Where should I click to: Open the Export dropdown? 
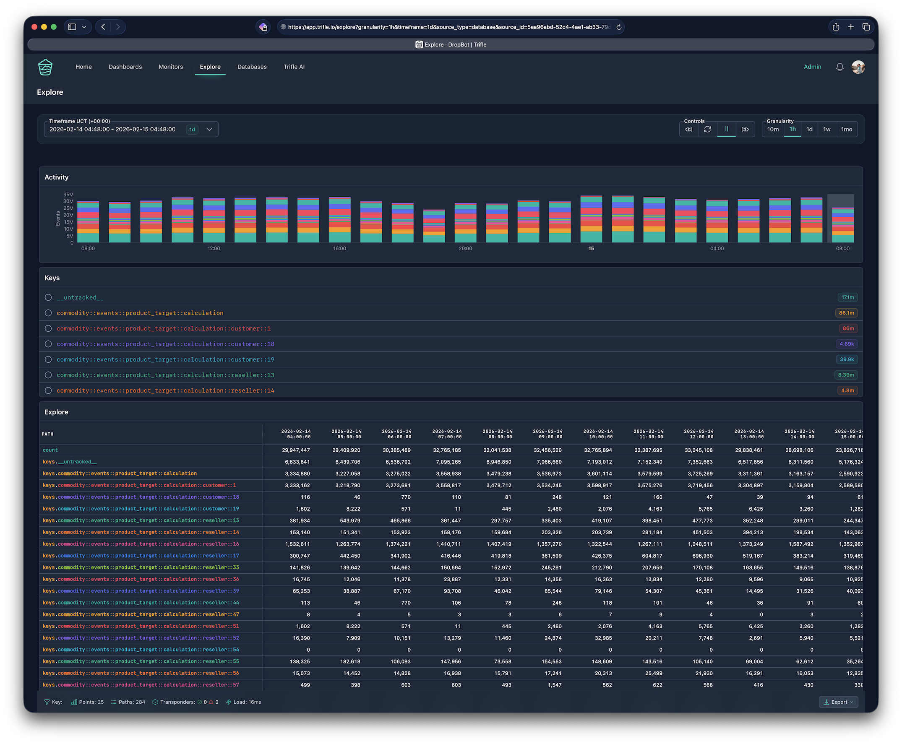(838, 702)
